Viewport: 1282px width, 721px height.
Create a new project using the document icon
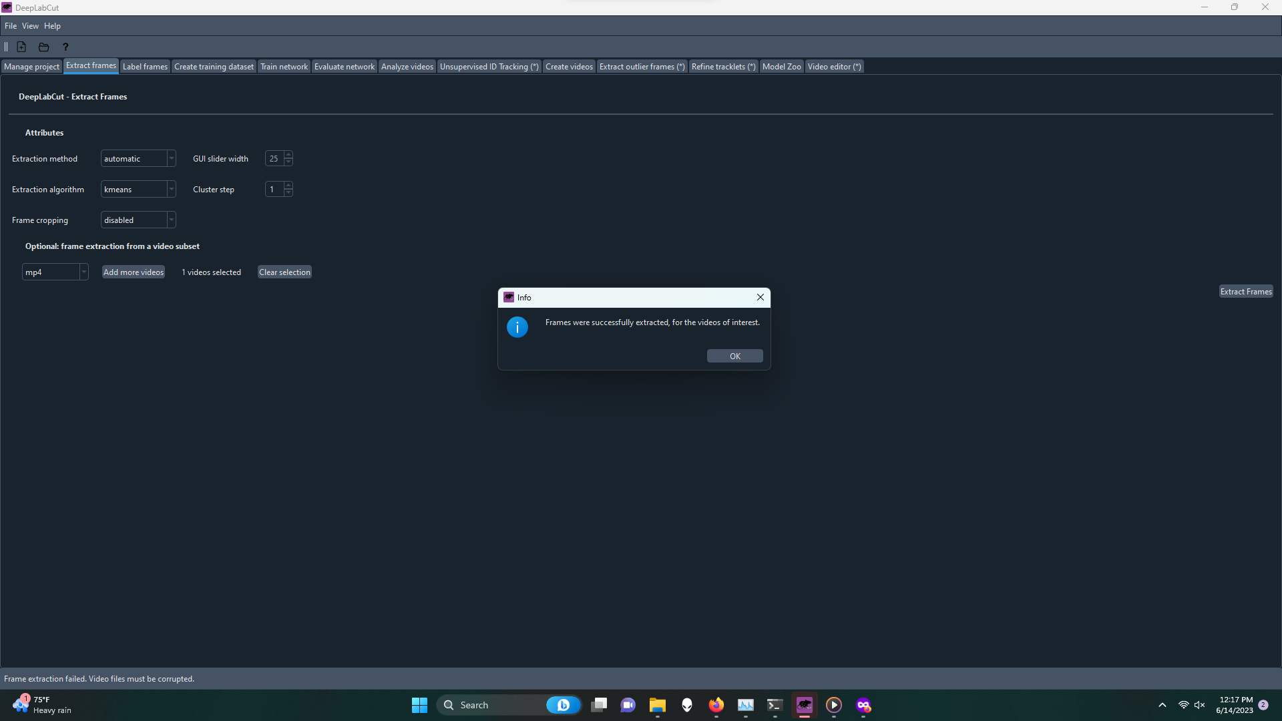point(21,47)
